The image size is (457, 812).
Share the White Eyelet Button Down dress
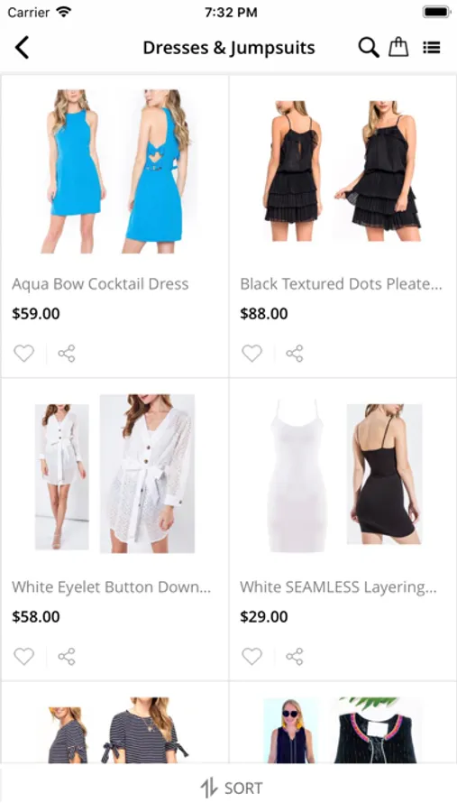(x=67, y=656)
